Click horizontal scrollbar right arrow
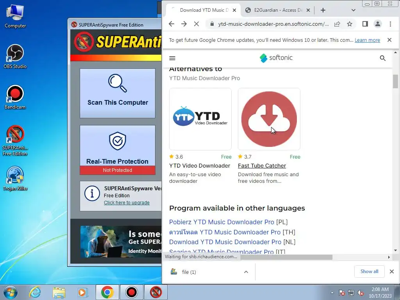400x300 pixels. pyautogui.click(x=389, y=257)
